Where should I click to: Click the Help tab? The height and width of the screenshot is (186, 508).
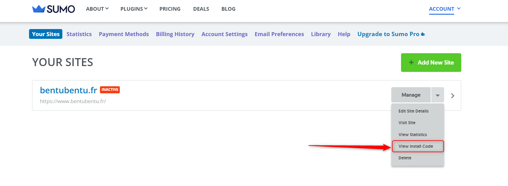pos(344,34)
